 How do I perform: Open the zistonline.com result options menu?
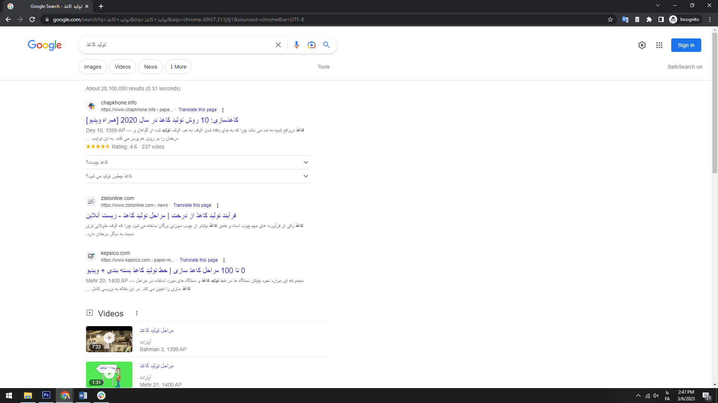pos(218,206)
